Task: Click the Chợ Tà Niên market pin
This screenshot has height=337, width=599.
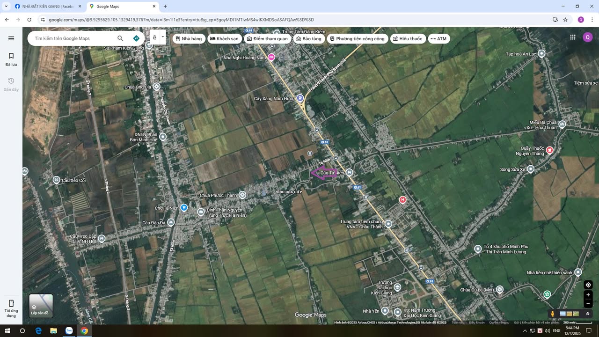Action: (184, 207)
